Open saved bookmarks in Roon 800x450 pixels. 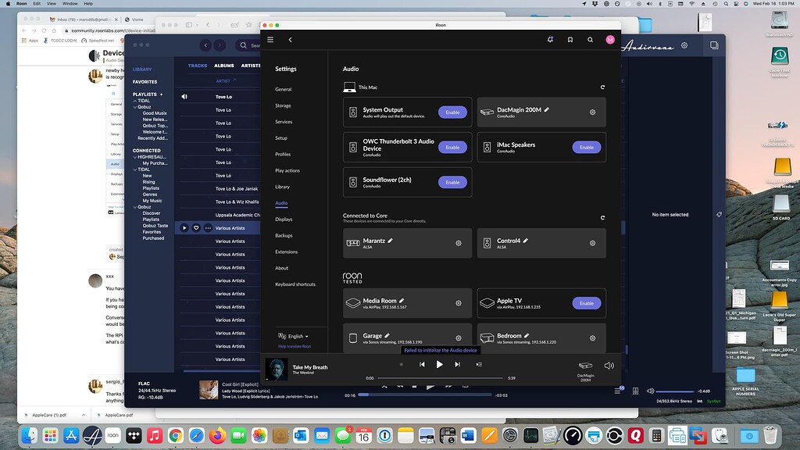pos(570,39)
